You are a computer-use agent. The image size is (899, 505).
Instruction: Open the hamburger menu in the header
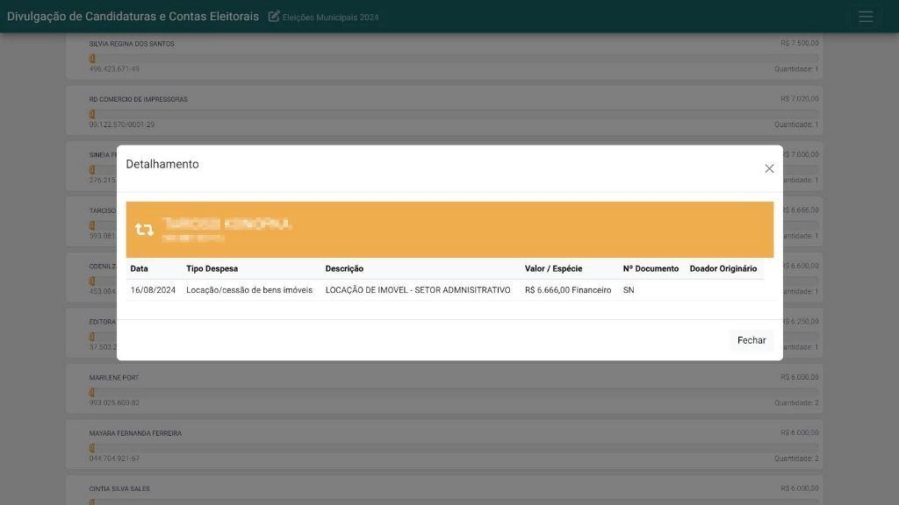pyautogui.click(x=866, y=17)
